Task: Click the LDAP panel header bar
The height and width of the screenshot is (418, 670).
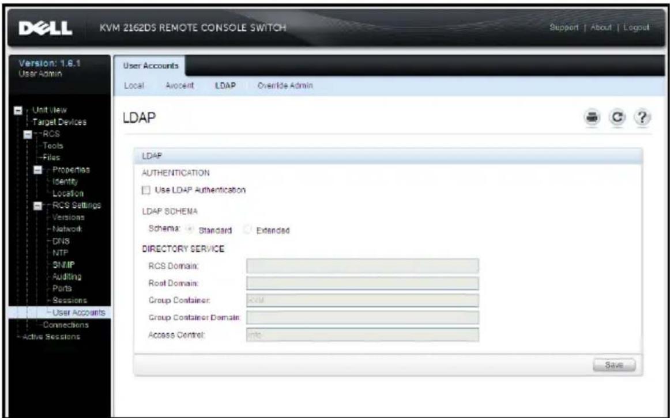Action: 388,157
